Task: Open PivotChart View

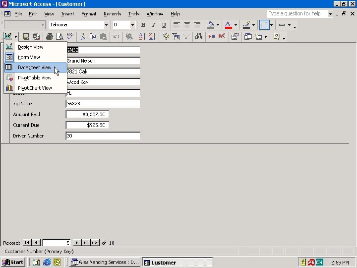Action: tap(35, 88)
